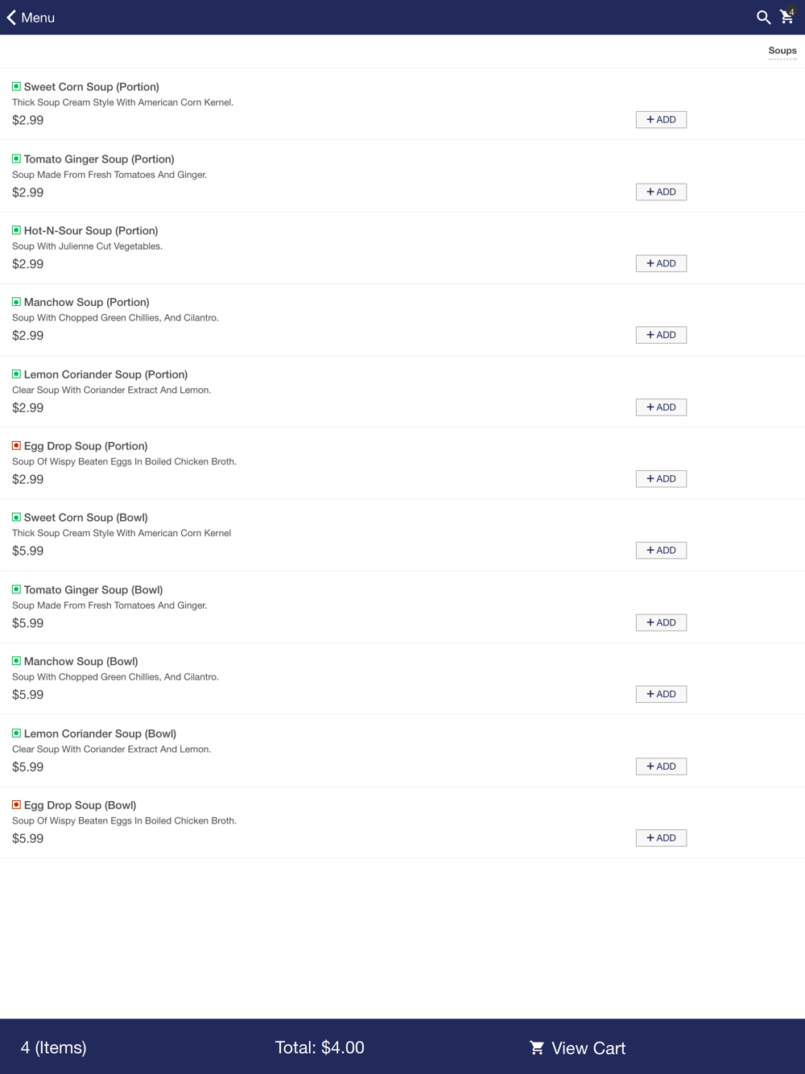Viewport: 805px width, 1074px height.
Task: Add Egg Drop Soup (Portion) to cart
Action: (x=661, y=479)
